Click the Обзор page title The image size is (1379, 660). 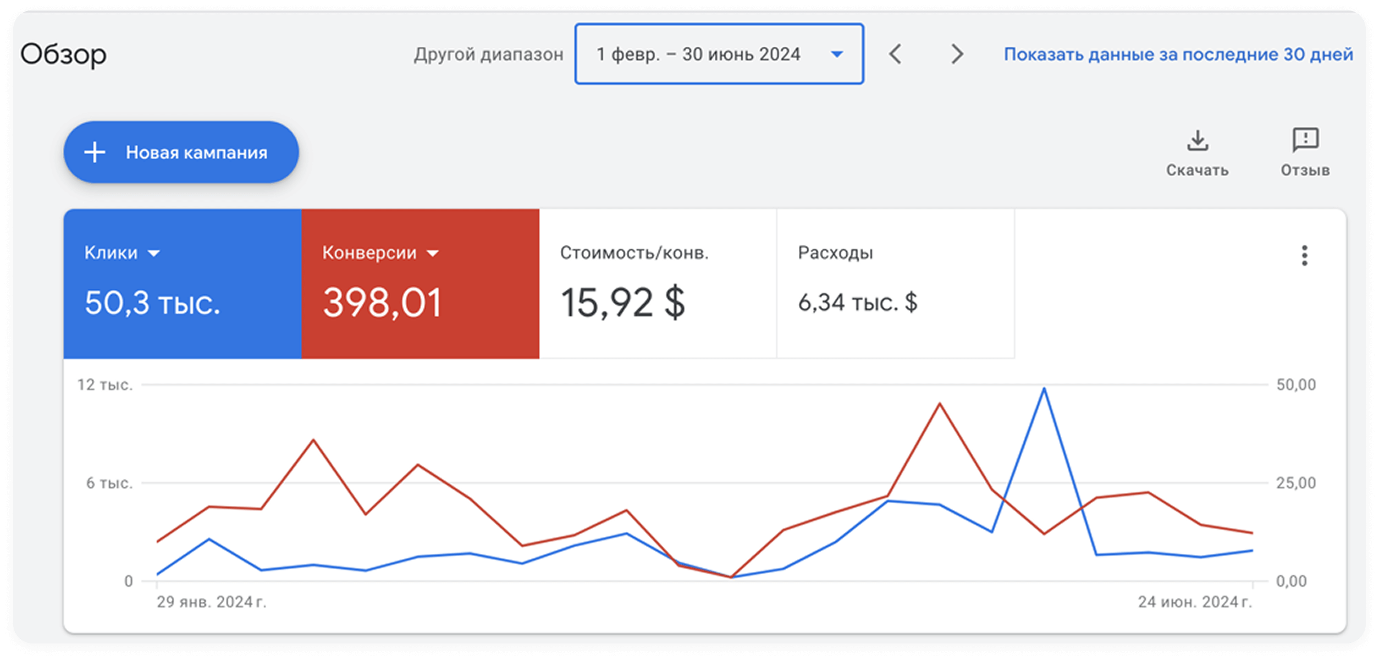coord(64,54)
